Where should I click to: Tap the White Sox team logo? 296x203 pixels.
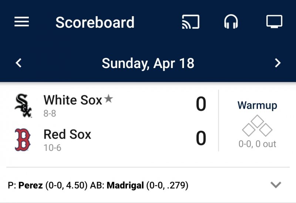coord(23,106)
